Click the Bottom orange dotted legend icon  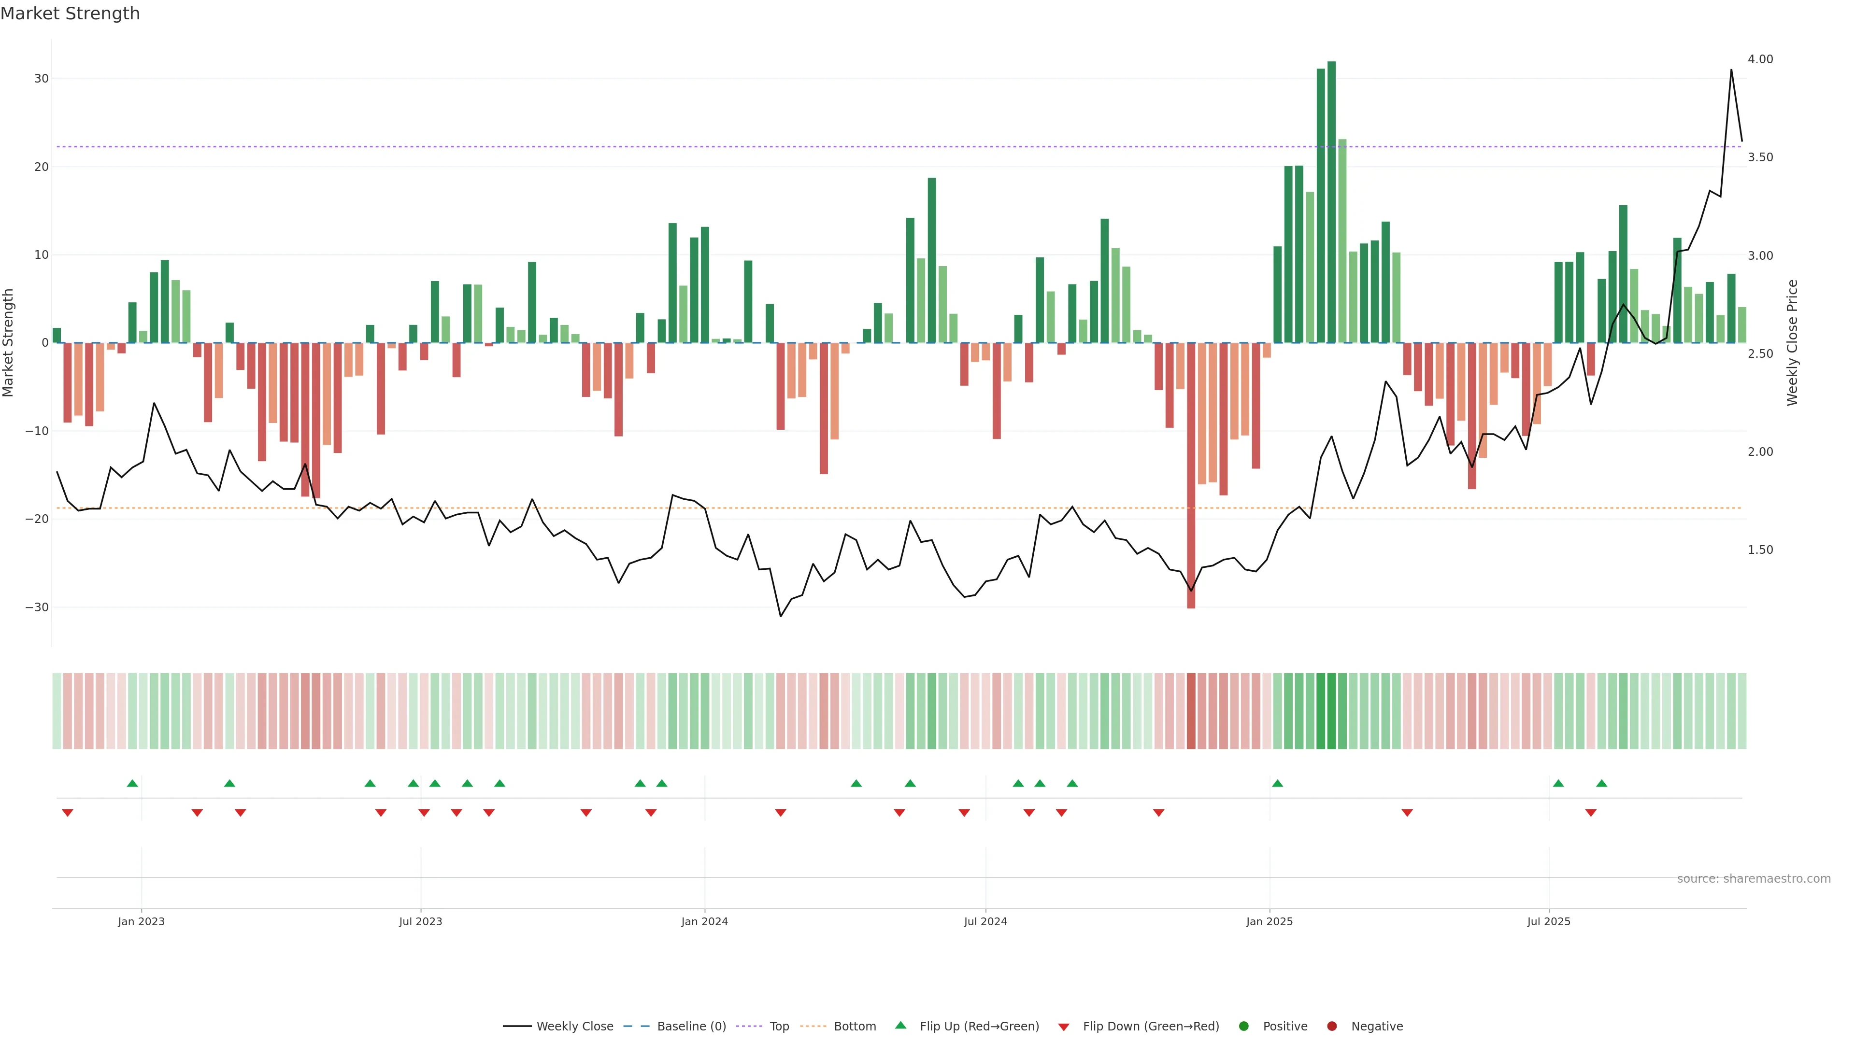813,1027
